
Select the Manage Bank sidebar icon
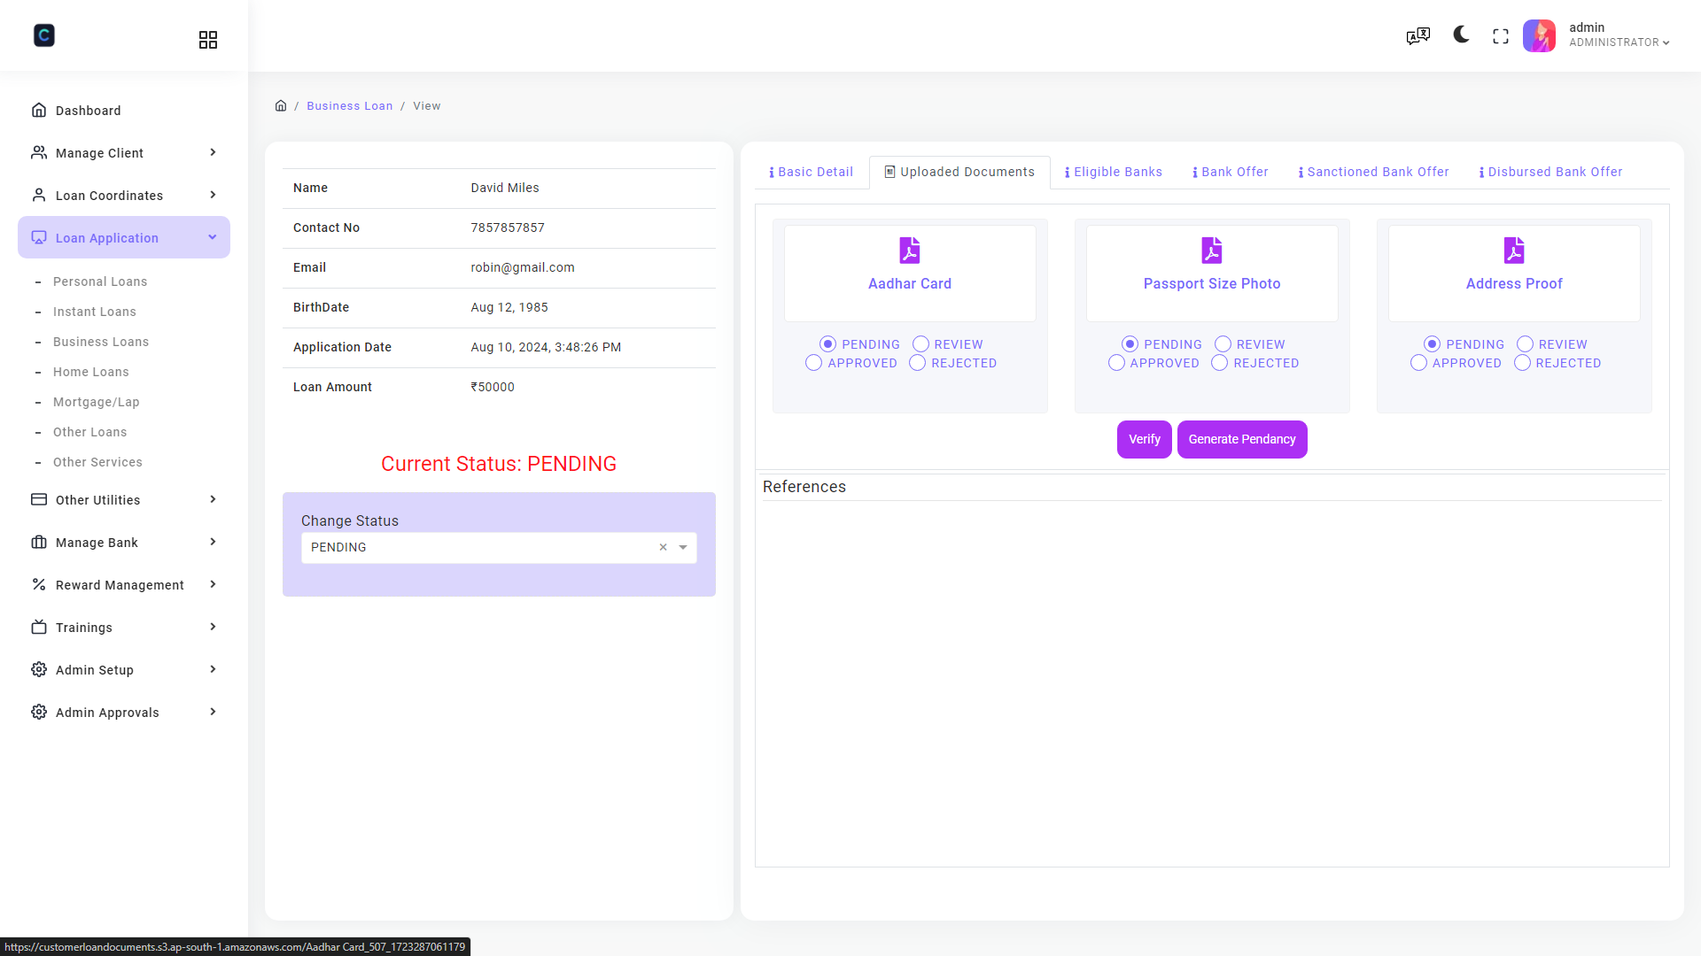[x=39, y=542]
